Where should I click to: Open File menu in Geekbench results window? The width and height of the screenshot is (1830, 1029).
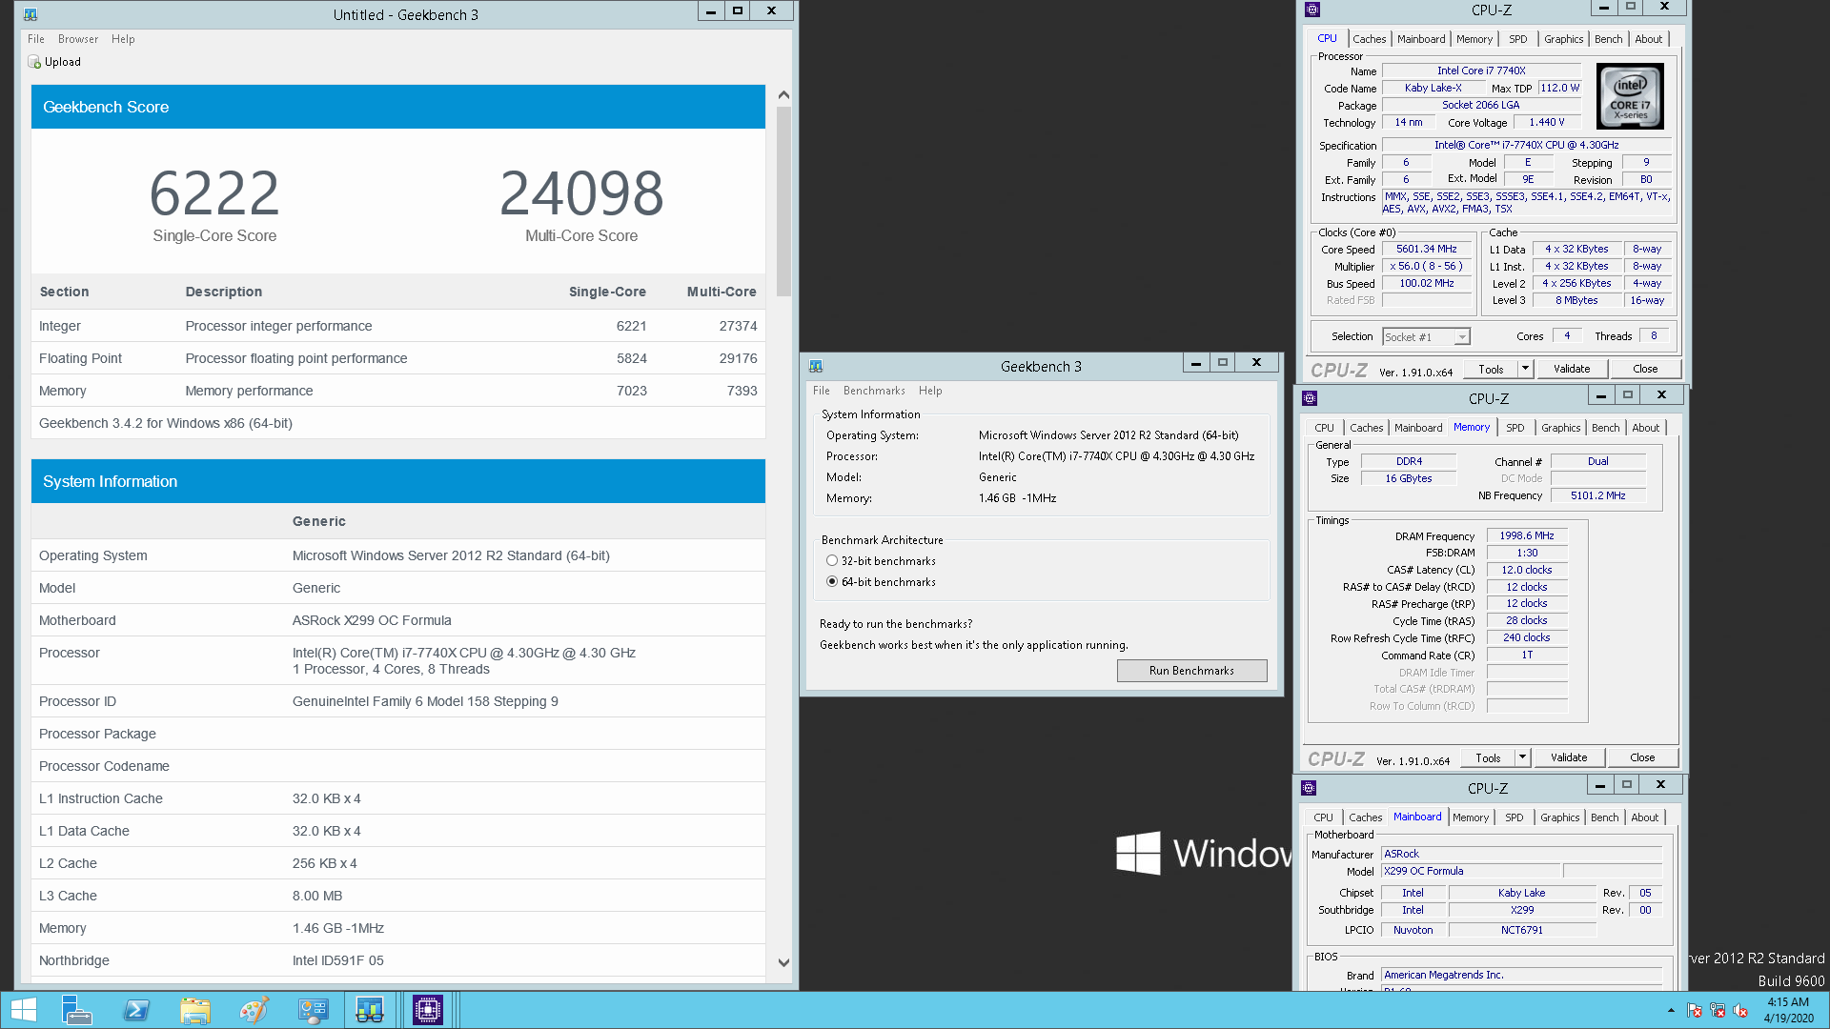36,39
